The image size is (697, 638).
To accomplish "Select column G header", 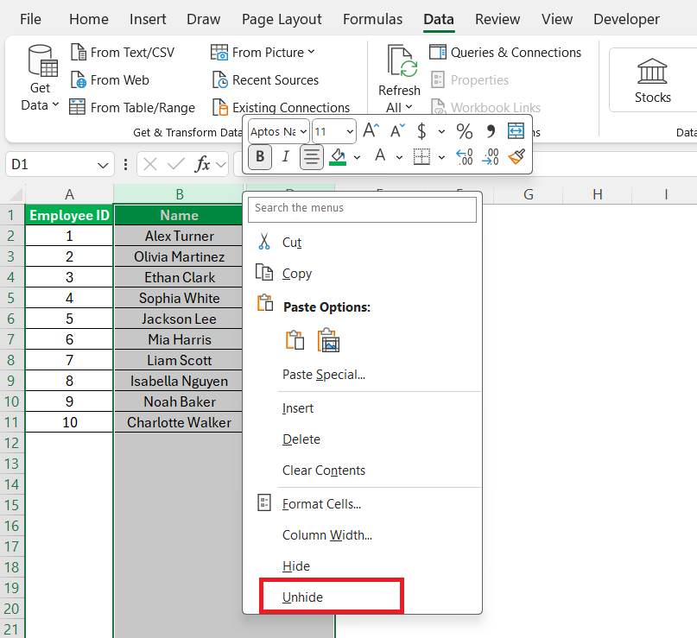I will coord(528,194).
